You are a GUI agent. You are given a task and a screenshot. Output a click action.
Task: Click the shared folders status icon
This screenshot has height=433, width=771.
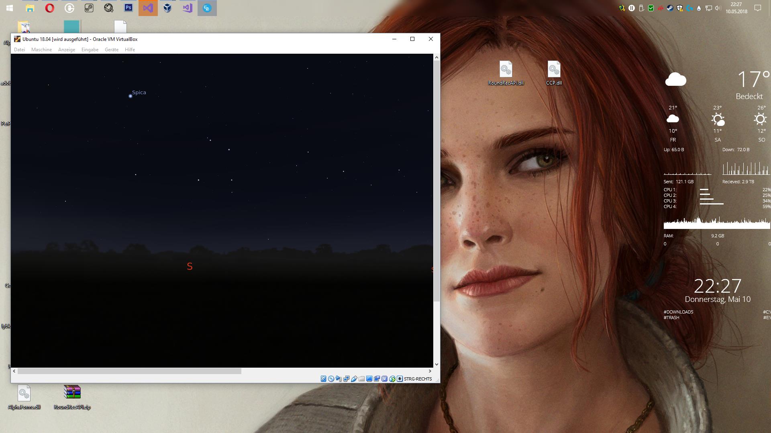click(361, 378)
